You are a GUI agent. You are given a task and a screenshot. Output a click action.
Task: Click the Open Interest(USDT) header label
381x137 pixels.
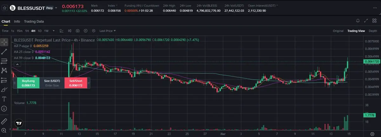(262, 5)
